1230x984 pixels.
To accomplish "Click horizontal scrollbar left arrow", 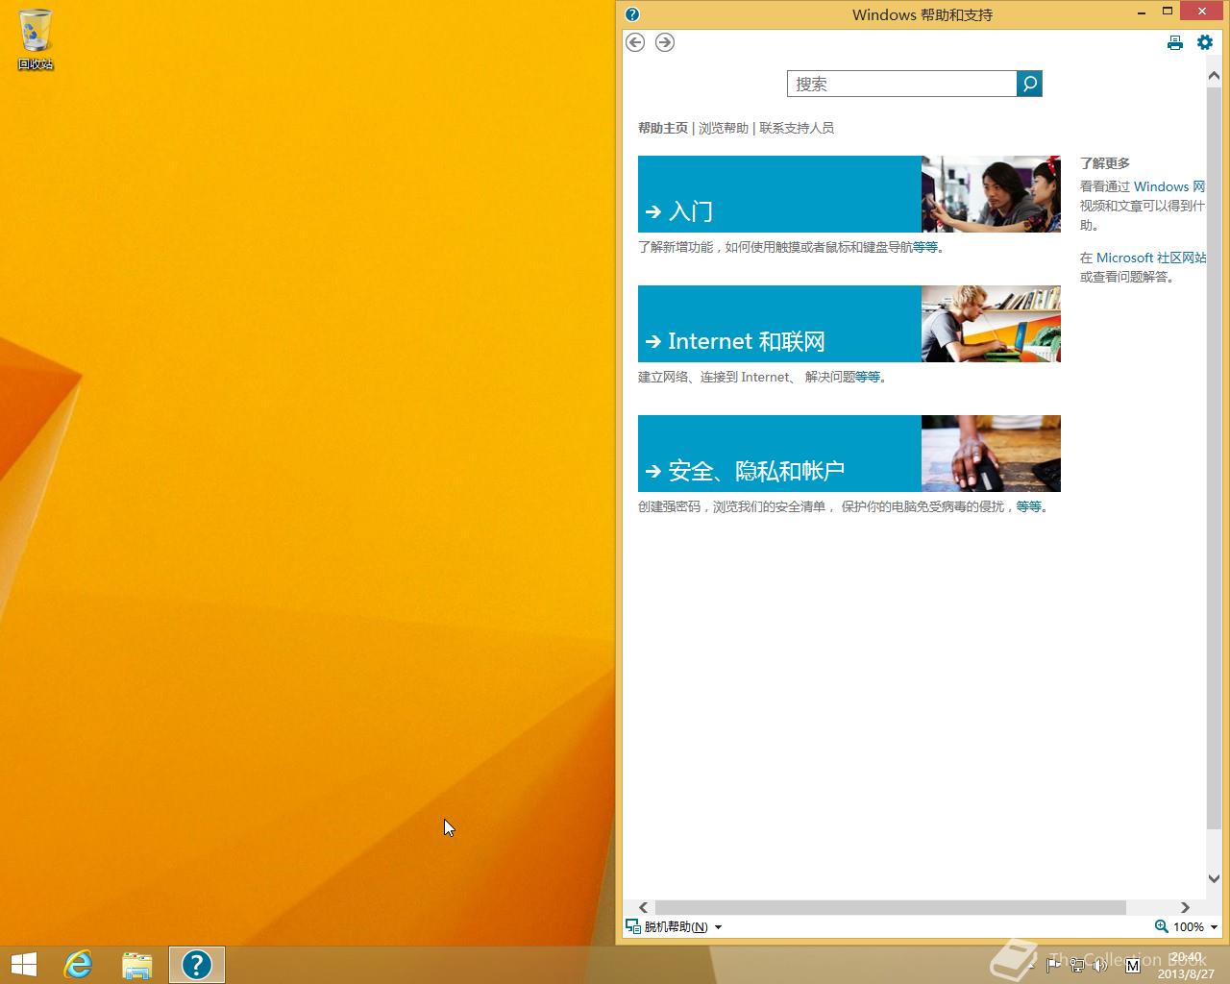I will (644, 907).
